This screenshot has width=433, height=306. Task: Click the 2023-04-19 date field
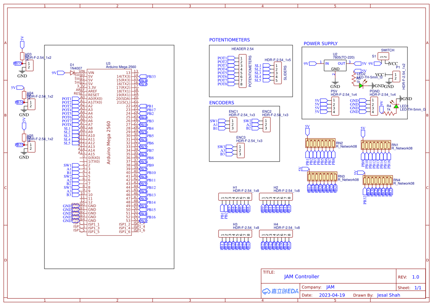point(332,295)
